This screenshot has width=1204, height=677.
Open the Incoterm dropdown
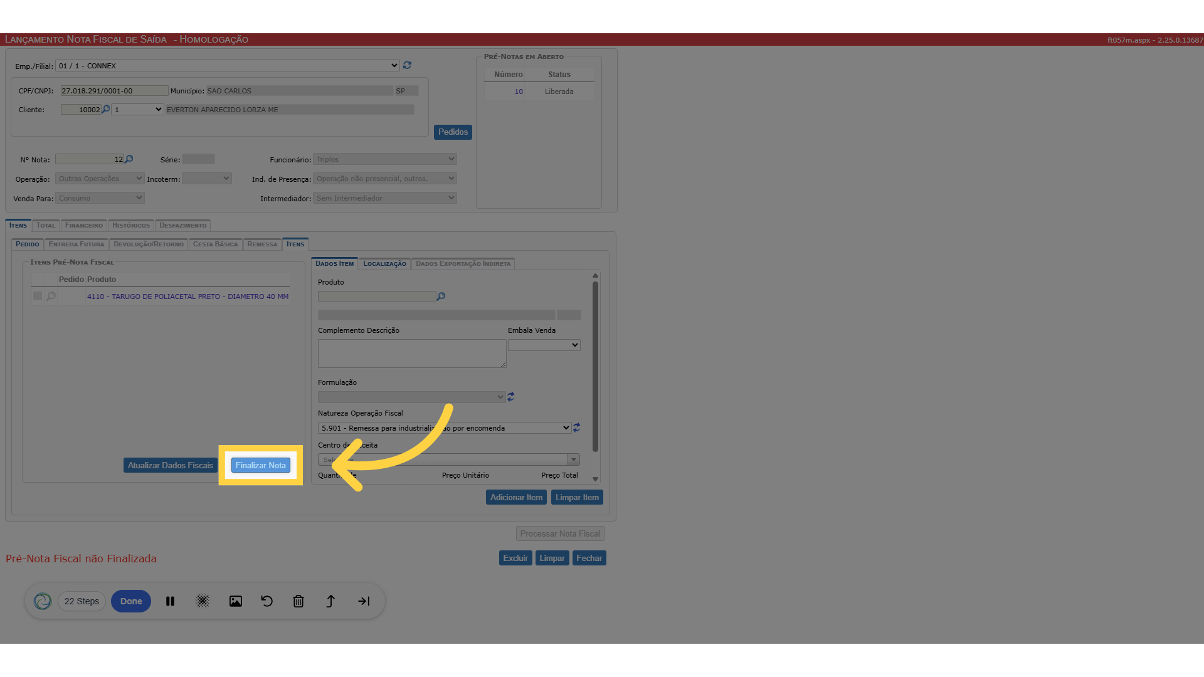[207, 179]
